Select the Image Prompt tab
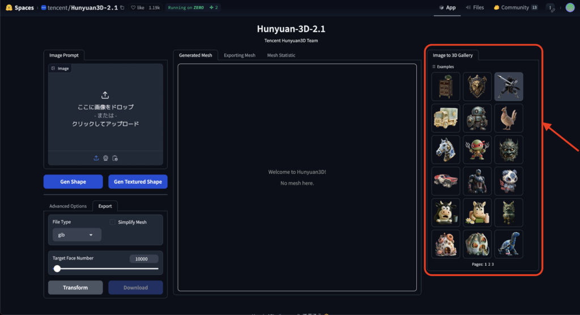Image resolution: width=580 pixels, height=315 pixels. [x=64, y=55]
